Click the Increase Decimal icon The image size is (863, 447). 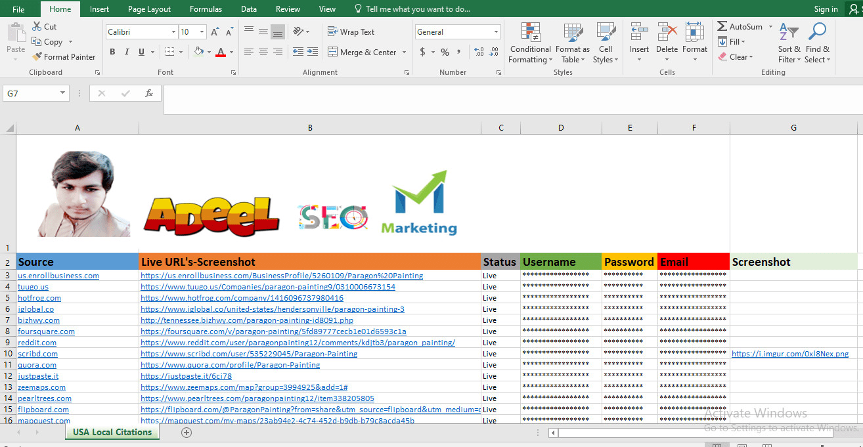[479, 51]
